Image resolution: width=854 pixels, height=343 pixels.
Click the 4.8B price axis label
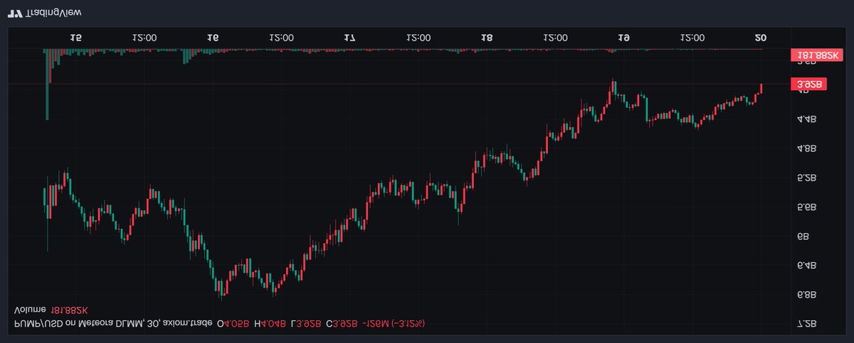(x=807, y=149)
